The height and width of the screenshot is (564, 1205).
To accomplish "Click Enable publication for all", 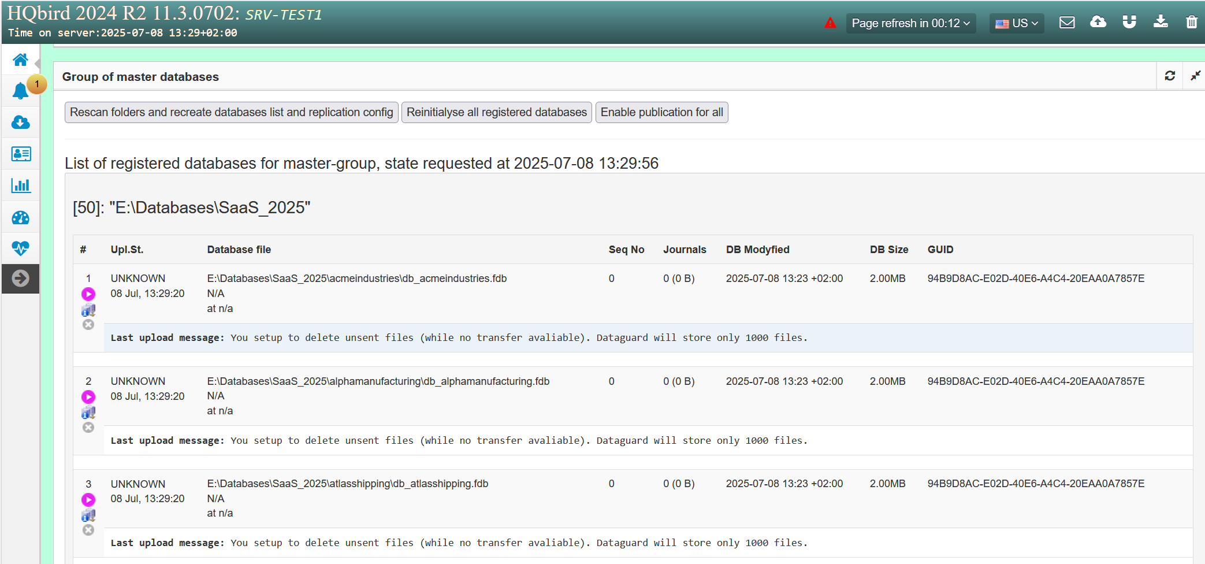I will pos(661,112).
